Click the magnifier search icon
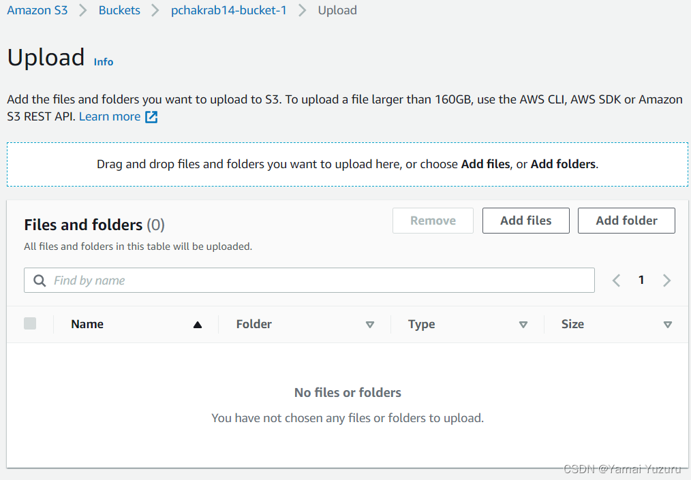691x480 pixels. coord(40,281)
